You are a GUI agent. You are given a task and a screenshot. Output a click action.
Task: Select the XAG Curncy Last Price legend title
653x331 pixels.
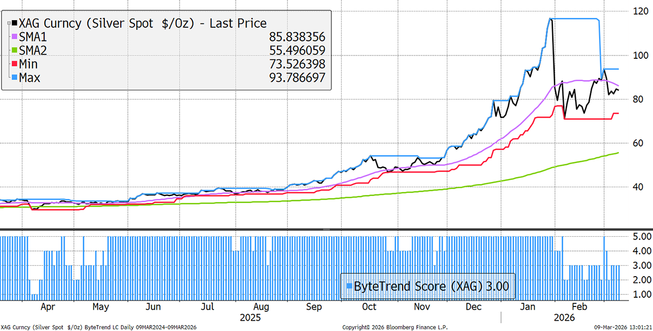click(x=143, y=23)
